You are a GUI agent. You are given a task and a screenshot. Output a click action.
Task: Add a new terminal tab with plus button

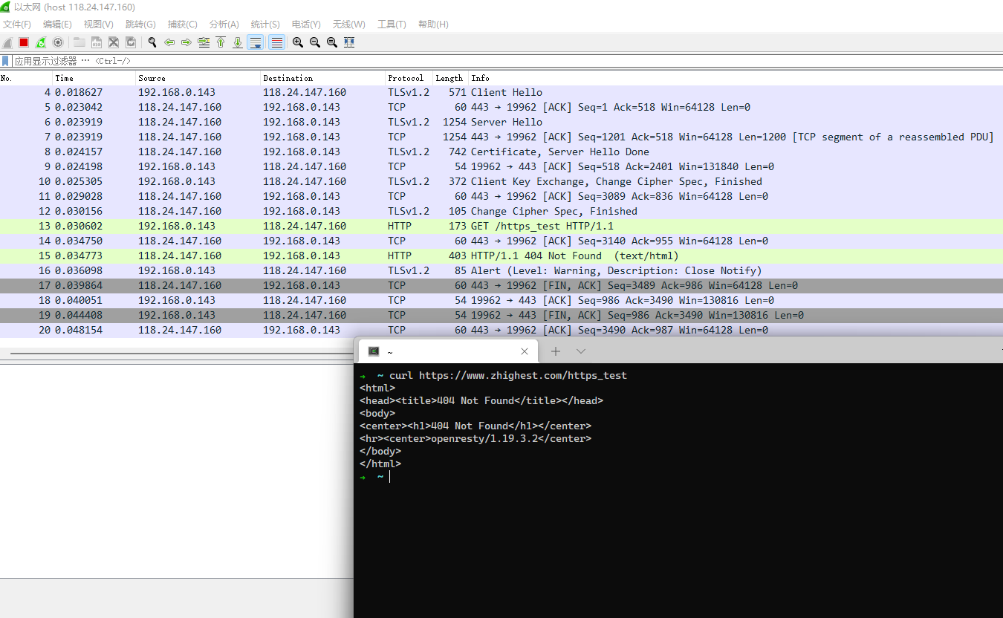click(x=556, y=351)
